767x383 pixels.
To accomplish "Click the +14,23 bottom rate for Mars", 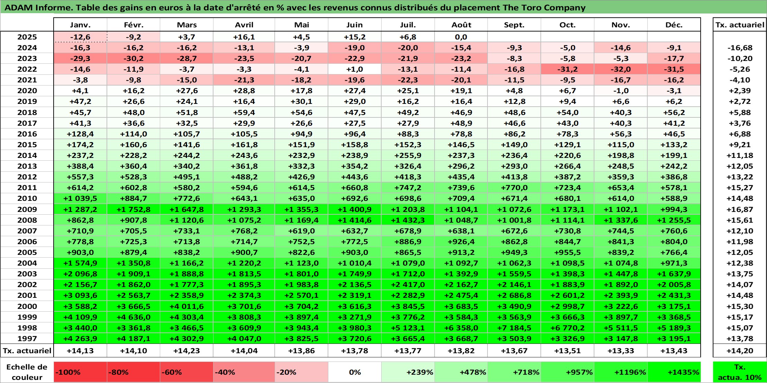I will [187, 350].
